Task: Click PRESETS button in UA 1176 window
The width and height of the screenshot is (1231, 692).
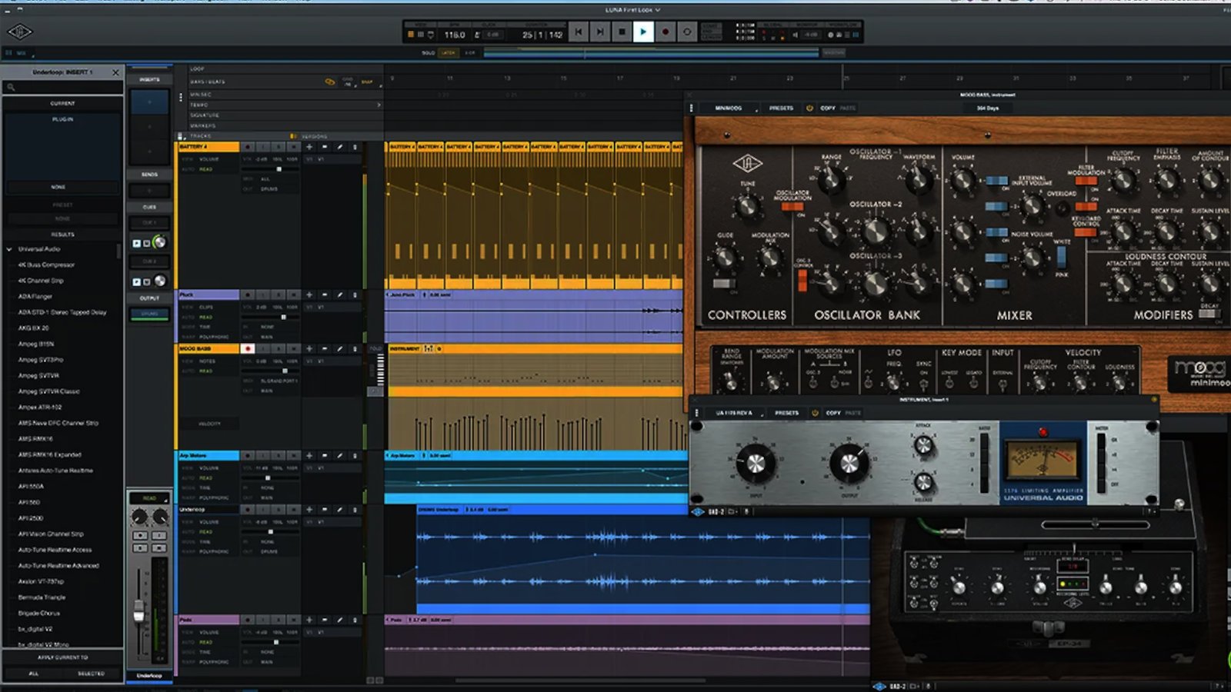Action: [x=786, y=413]
